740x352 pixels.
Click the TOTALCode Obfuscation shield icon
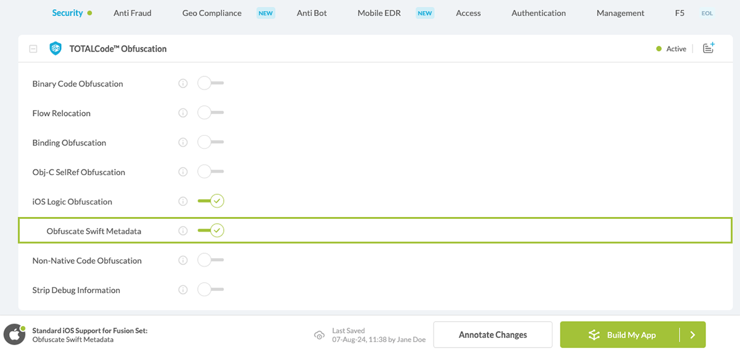coord(55,49)
